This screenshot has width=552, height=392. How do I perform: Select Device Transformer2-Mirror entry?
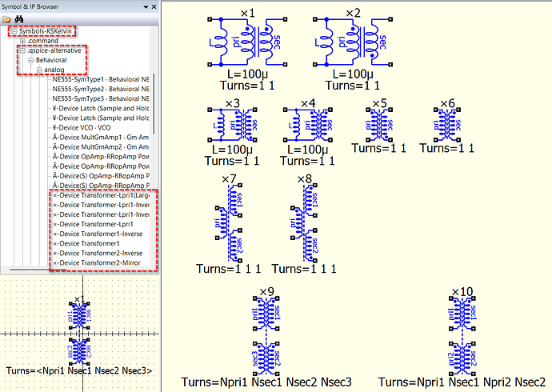[98, 262]
